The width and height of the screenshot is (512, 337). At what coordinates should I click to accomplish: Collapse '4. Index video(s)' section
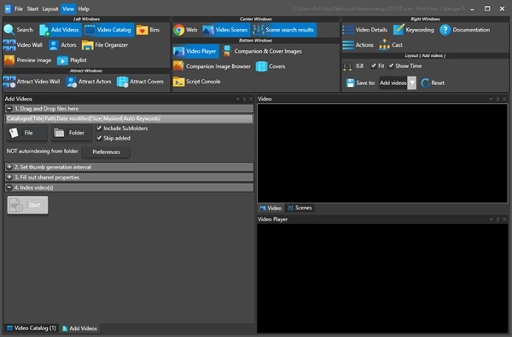coord(9,187)
